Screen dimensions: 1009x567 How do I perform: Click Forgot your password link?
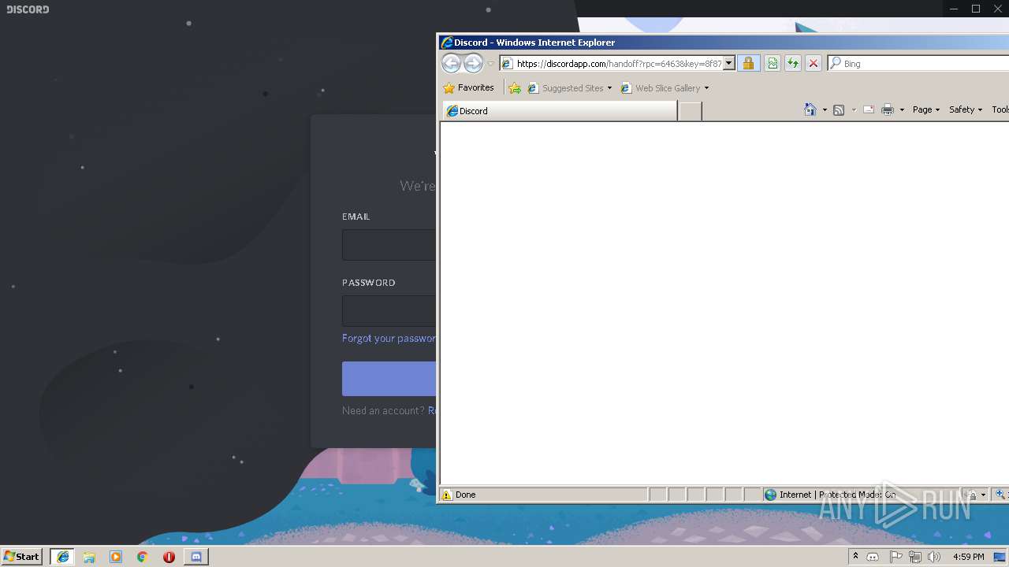pos(389,338)
